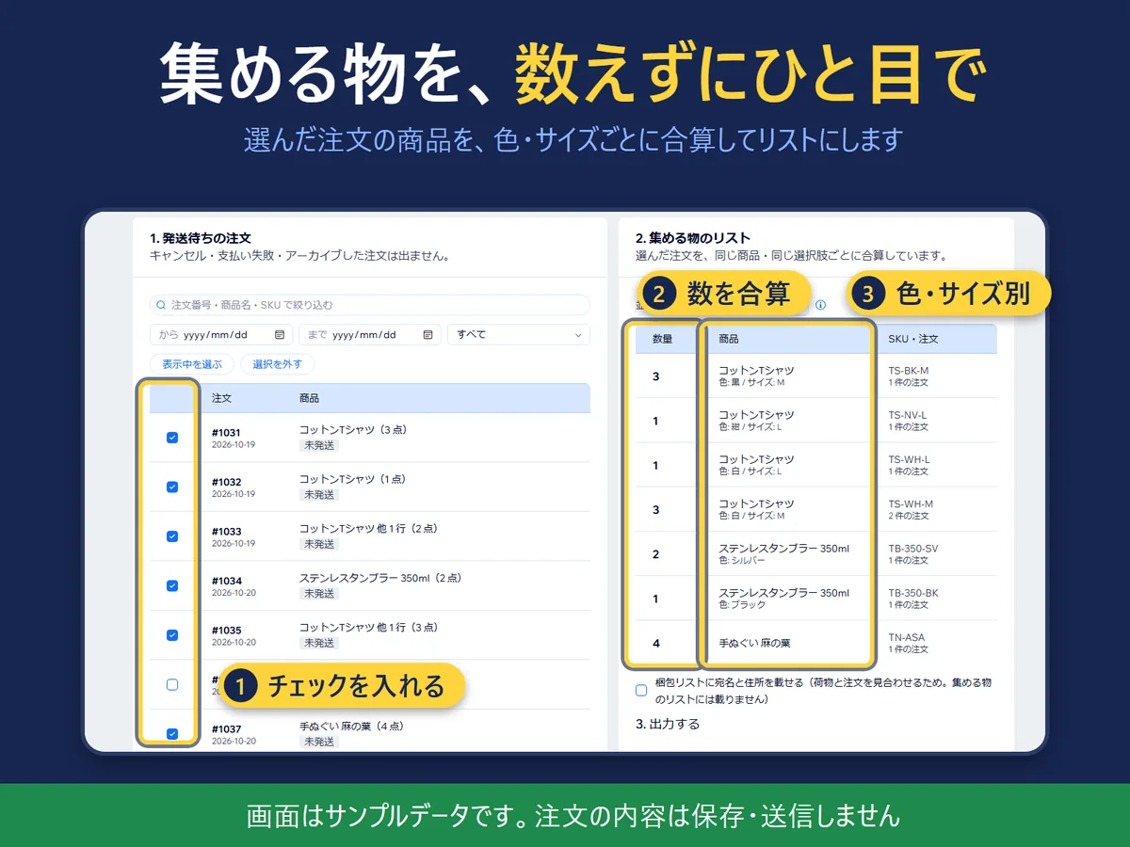The image size is (1130, 847).
Task: Click the まで end date field
Action: coord(370,335)
